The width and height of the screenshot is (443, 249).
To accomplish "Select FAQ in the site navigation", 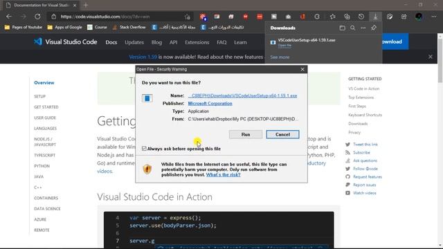I will [x=221, y=42].
